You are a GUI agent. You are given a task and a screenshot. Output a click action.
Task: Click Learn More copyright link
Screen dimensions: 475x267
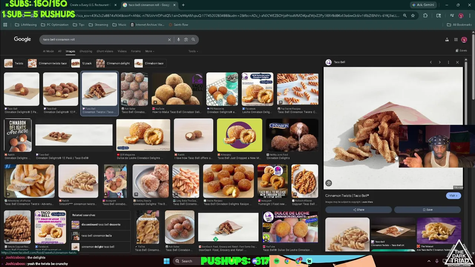pos(367,202)
